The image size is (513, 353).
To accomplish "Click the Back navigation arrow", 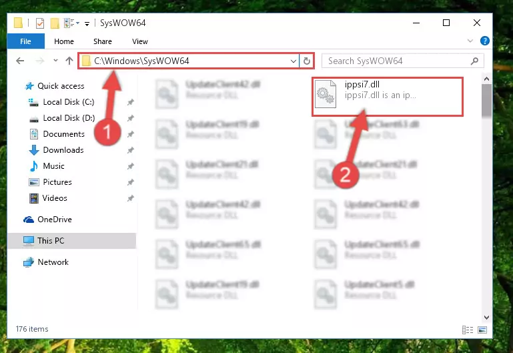I will (20, 61).
